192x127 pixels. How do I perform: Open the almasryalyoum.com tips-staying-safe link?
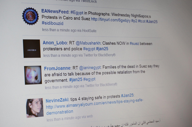point(94,106)
